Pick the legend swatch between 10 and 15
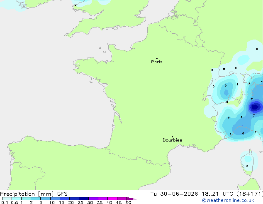The image size is (263, 204). pyautogui.click(x=55, y=199)
